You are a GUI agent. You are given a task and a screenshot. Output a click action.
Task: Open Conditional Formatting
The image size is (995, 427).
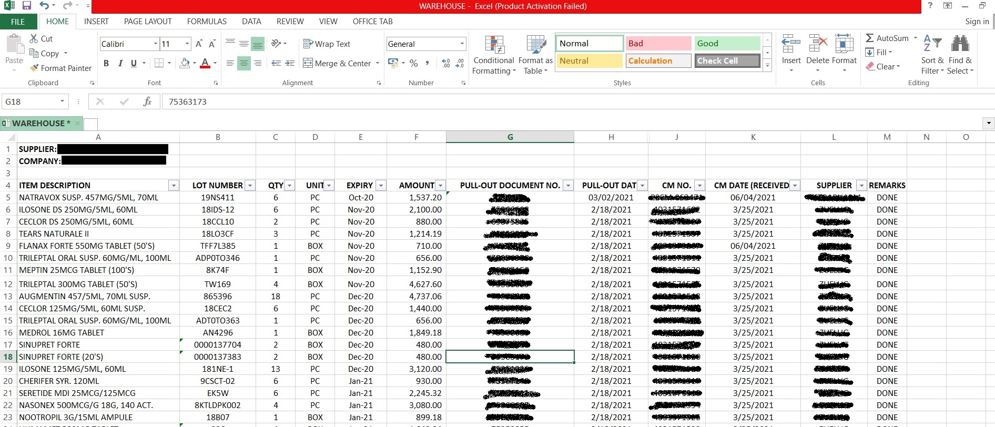(x=494, y=55)
